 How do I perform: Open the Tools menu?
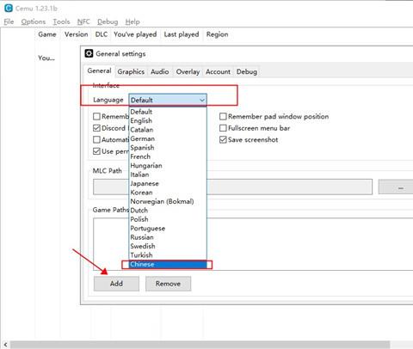(x=61, y=21)
